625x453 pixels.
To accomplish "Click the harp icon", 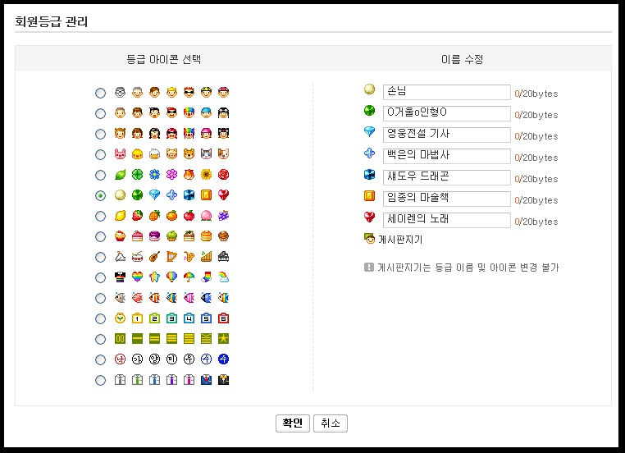I will click(x=171, y=257).
